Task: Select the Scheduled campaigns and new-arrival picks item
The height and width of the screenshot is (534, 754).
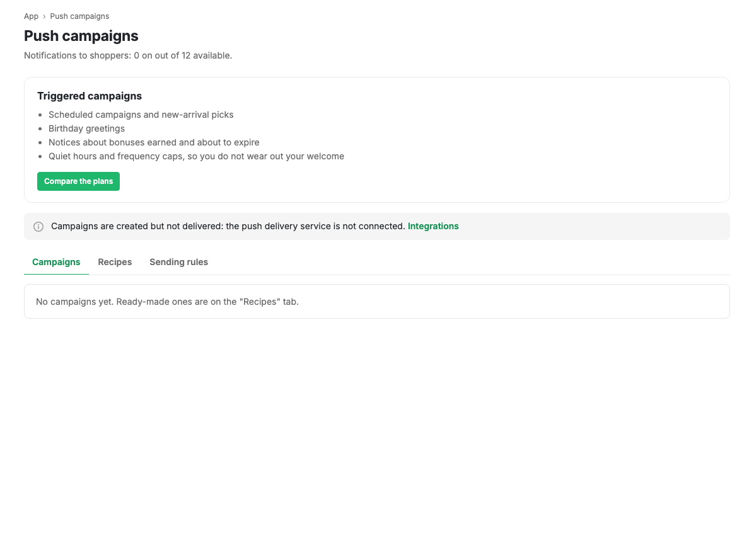Action: (141, 115)
